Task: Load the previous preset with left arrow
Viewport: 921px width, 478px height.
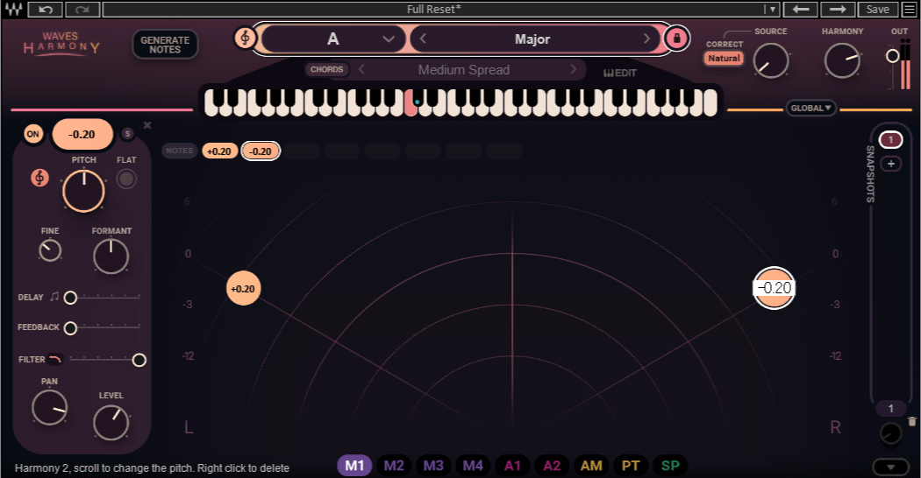Action: tap(801, 10)
